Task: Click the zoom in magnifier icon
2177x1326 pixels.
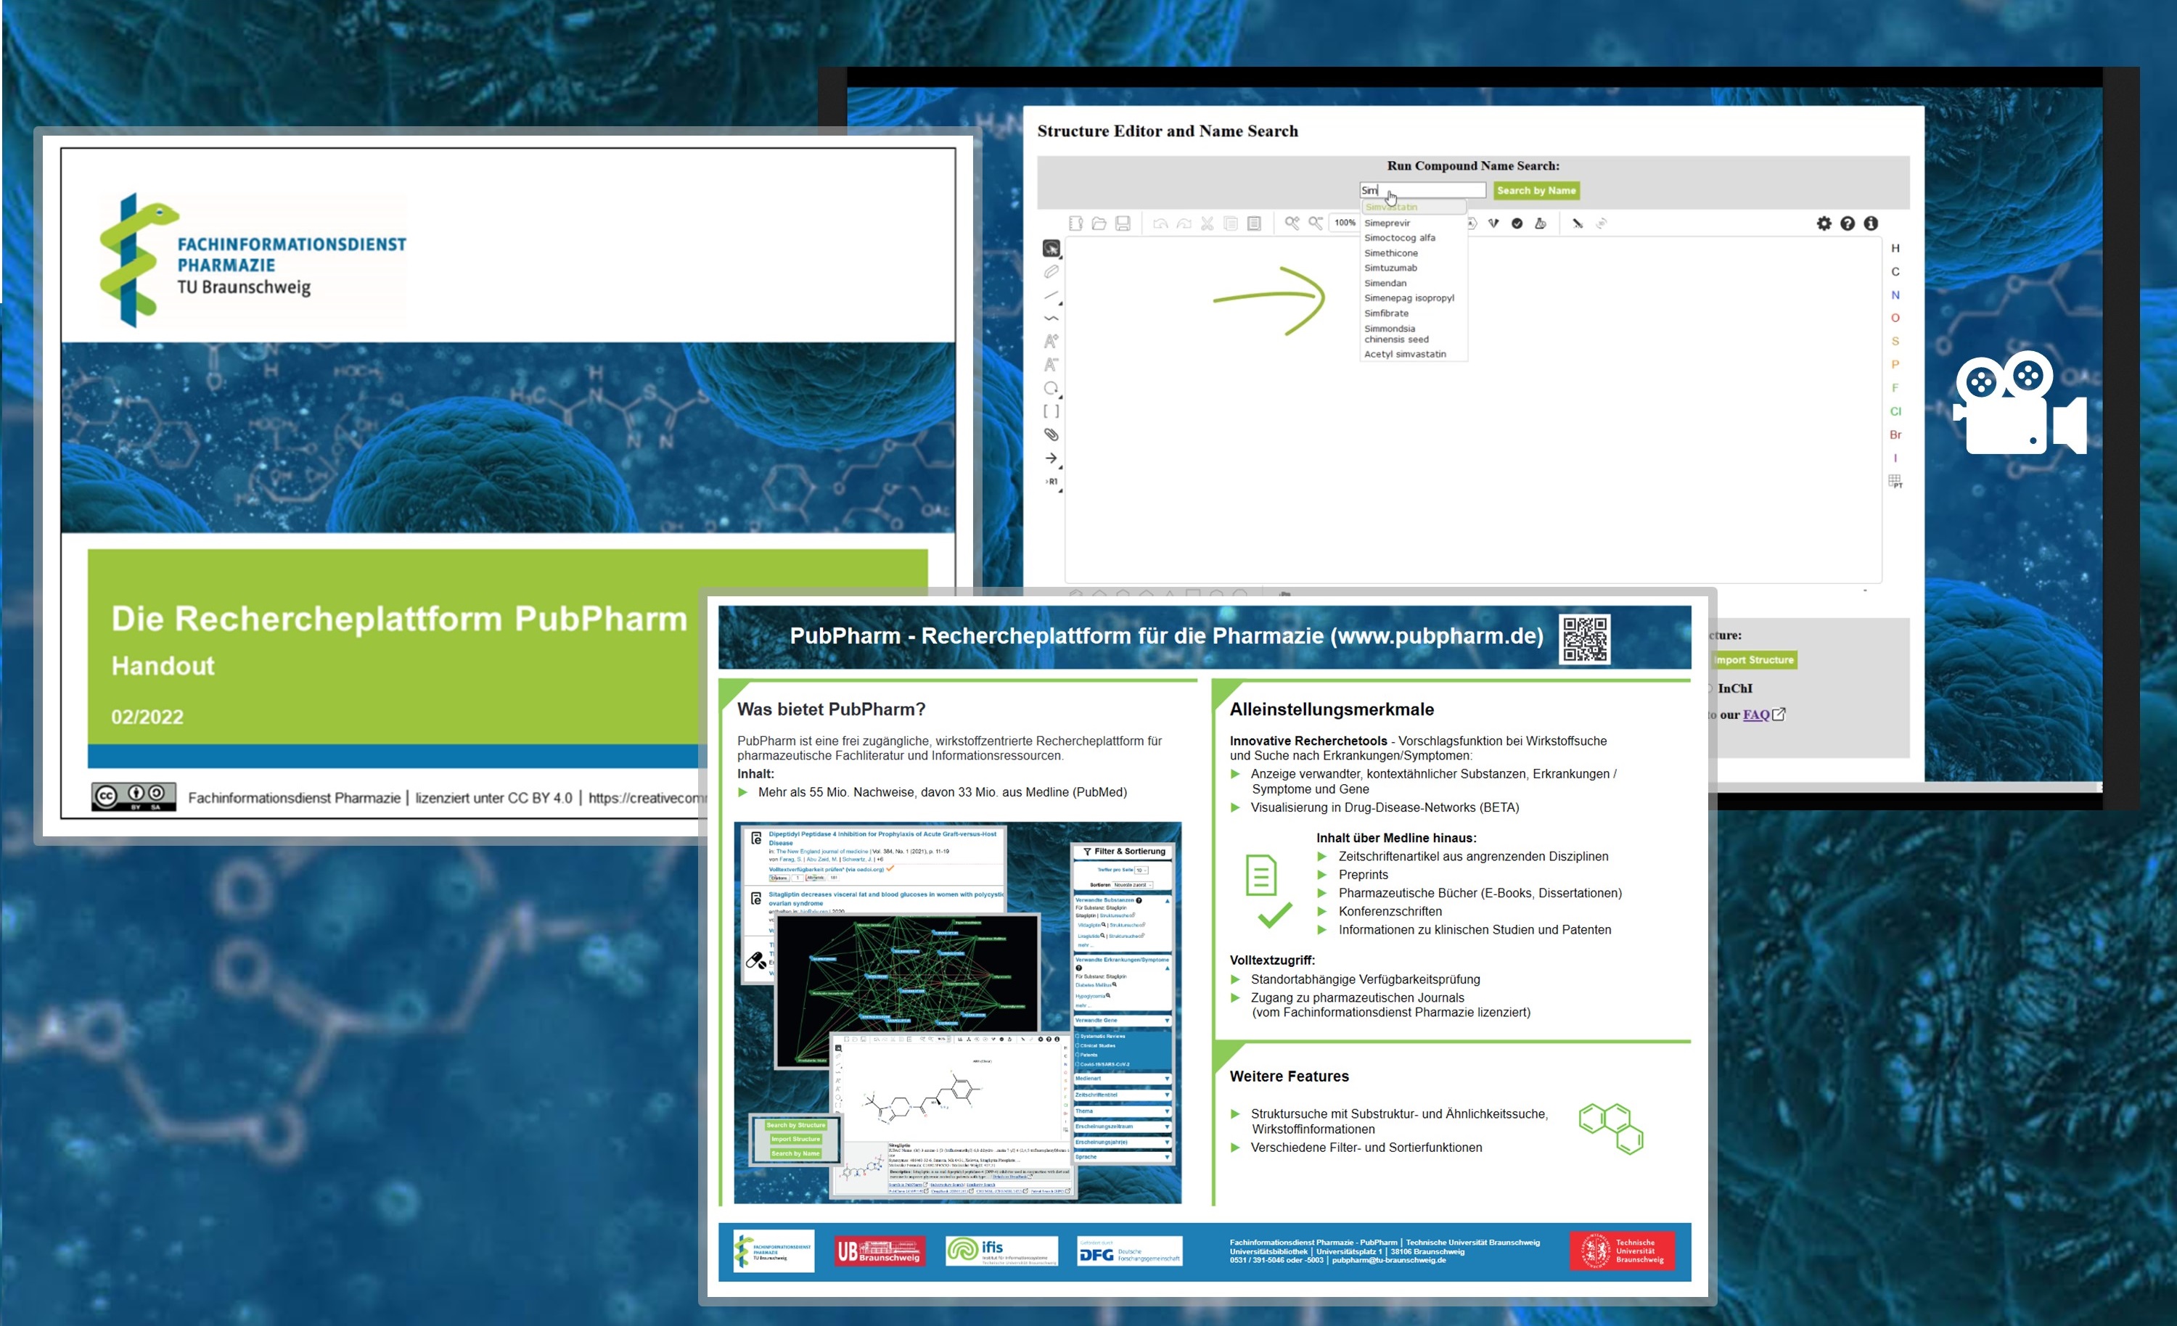Action: coord(1292,223)
